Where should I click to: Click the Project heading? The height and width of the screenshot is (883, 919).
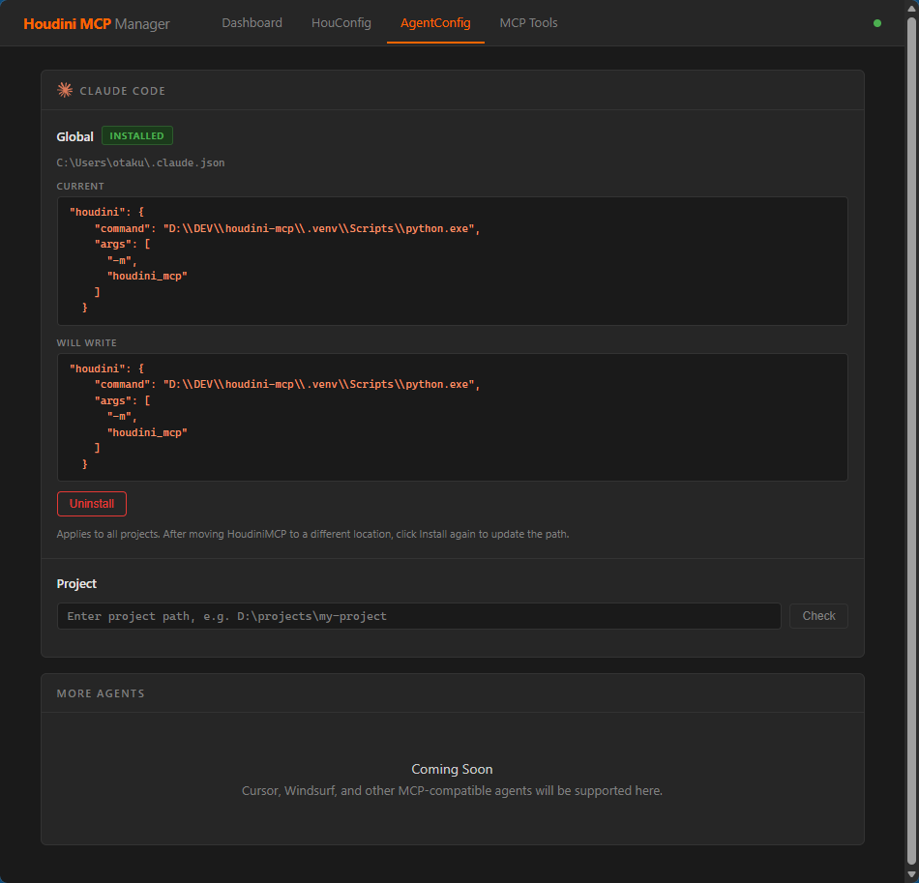(x=76, y=583)
